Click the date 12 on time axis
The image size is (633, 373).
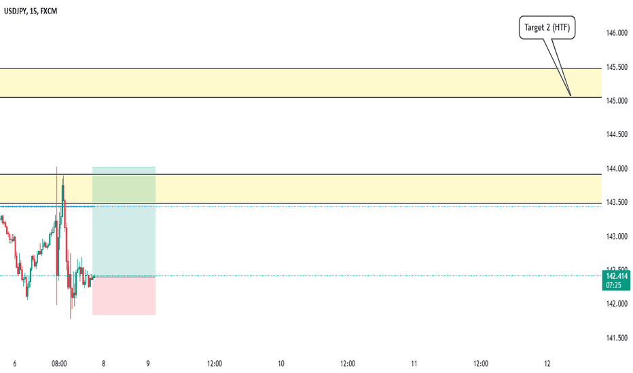point(547,364)
